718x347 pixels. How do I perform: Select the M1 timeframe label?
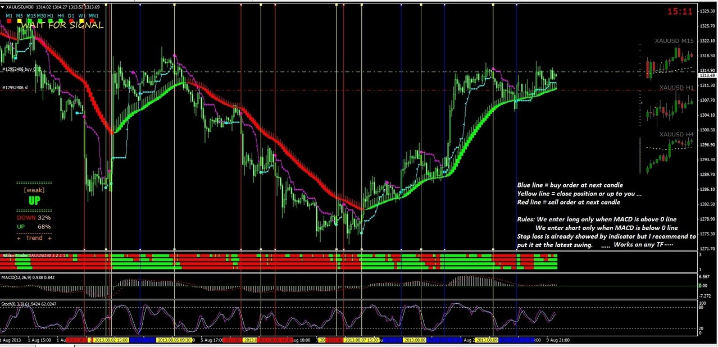[9, 16]
